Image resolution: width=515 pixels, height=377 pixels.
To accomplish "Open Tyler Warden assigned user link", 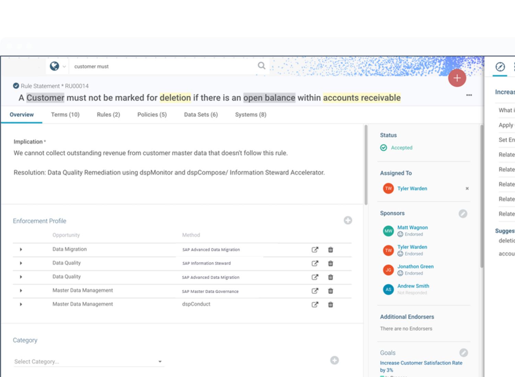I will [x=412, y=188].
